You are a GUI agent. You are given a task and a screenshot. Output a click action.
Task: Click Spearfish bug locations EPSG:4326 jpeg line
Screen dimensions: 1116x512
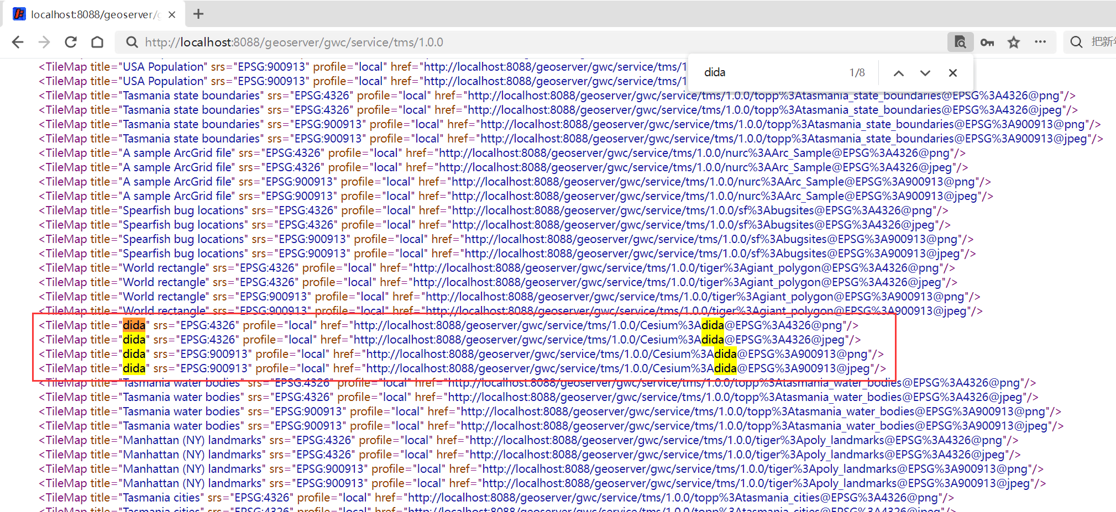[x=495, y=225]
